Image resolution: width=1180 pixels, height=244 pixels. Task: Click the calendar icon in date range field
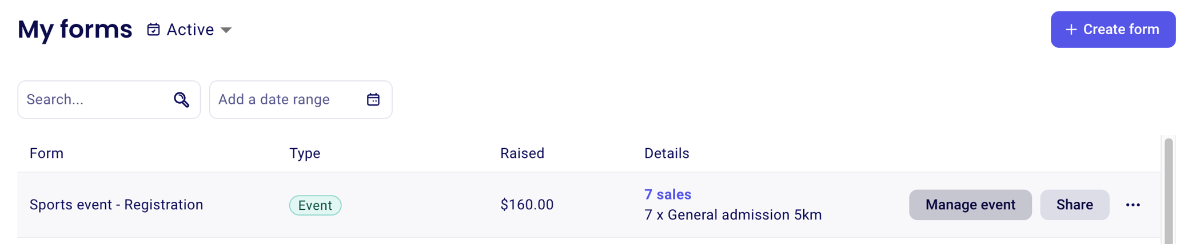click(373, 100)
